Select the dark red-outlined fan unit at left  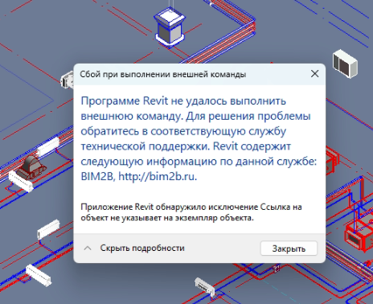point(31,166)
